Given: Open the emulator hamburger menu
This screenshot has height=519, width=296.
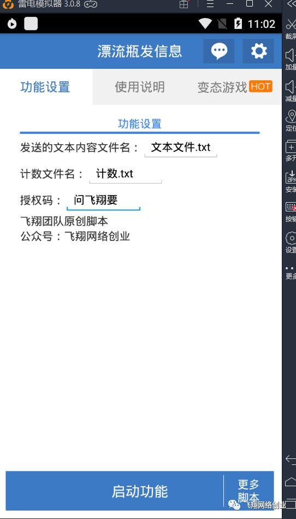Looking at the screenshot, I should pyautogui.click(x=210, y=4).
